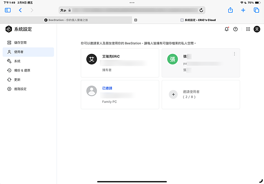264x184 pixels.
Task: Select the 艾瑞克ERiC owner card
Action: 120,63
